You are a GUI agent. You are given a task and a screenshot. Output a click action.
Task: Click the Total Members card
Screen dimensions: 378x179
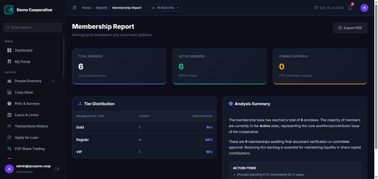point(119,66)
